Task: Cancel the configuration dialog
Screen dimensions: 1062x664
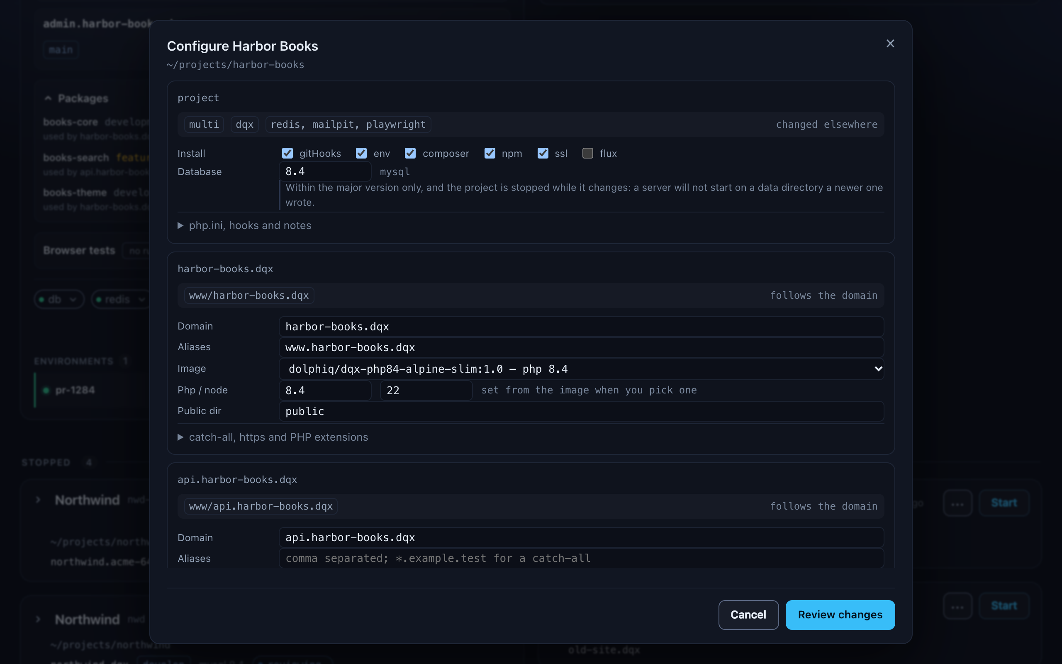Action: [748, 615]
